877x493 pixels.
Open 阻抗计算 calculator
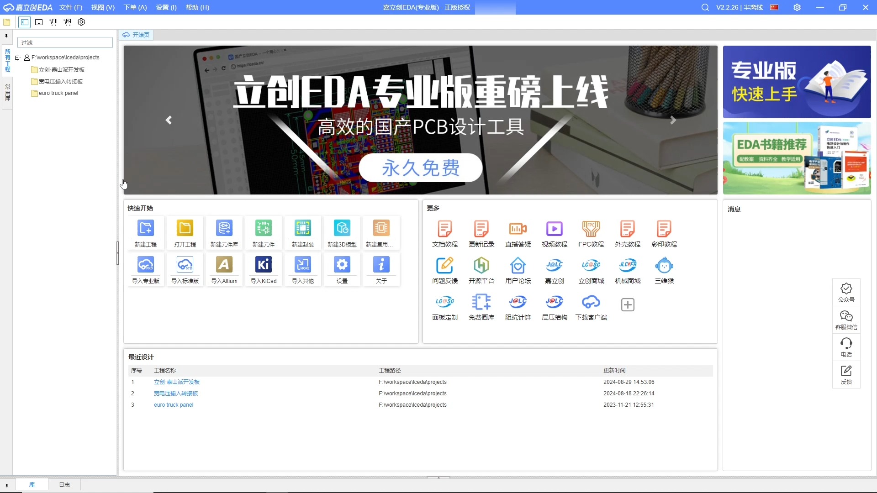pos(518,302)
